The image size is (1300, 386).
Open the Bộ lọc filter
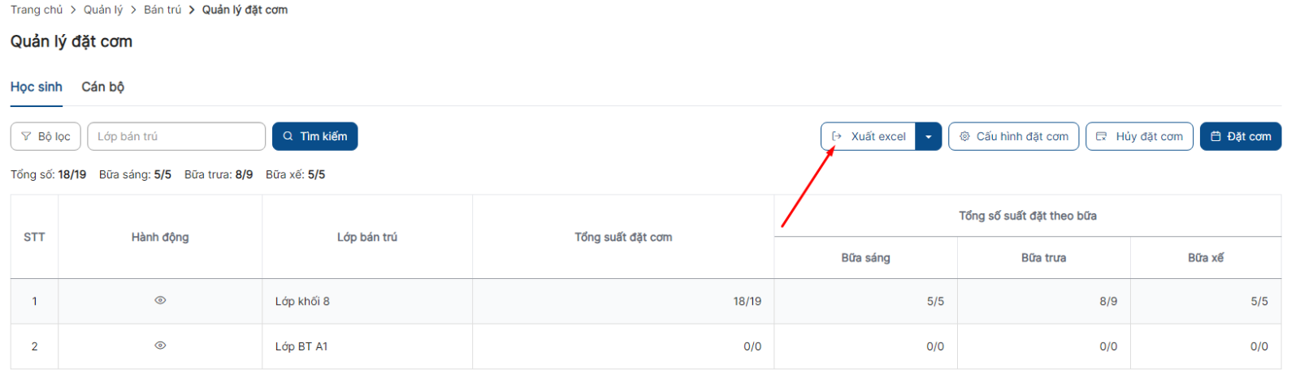click(x=45, y=136)
